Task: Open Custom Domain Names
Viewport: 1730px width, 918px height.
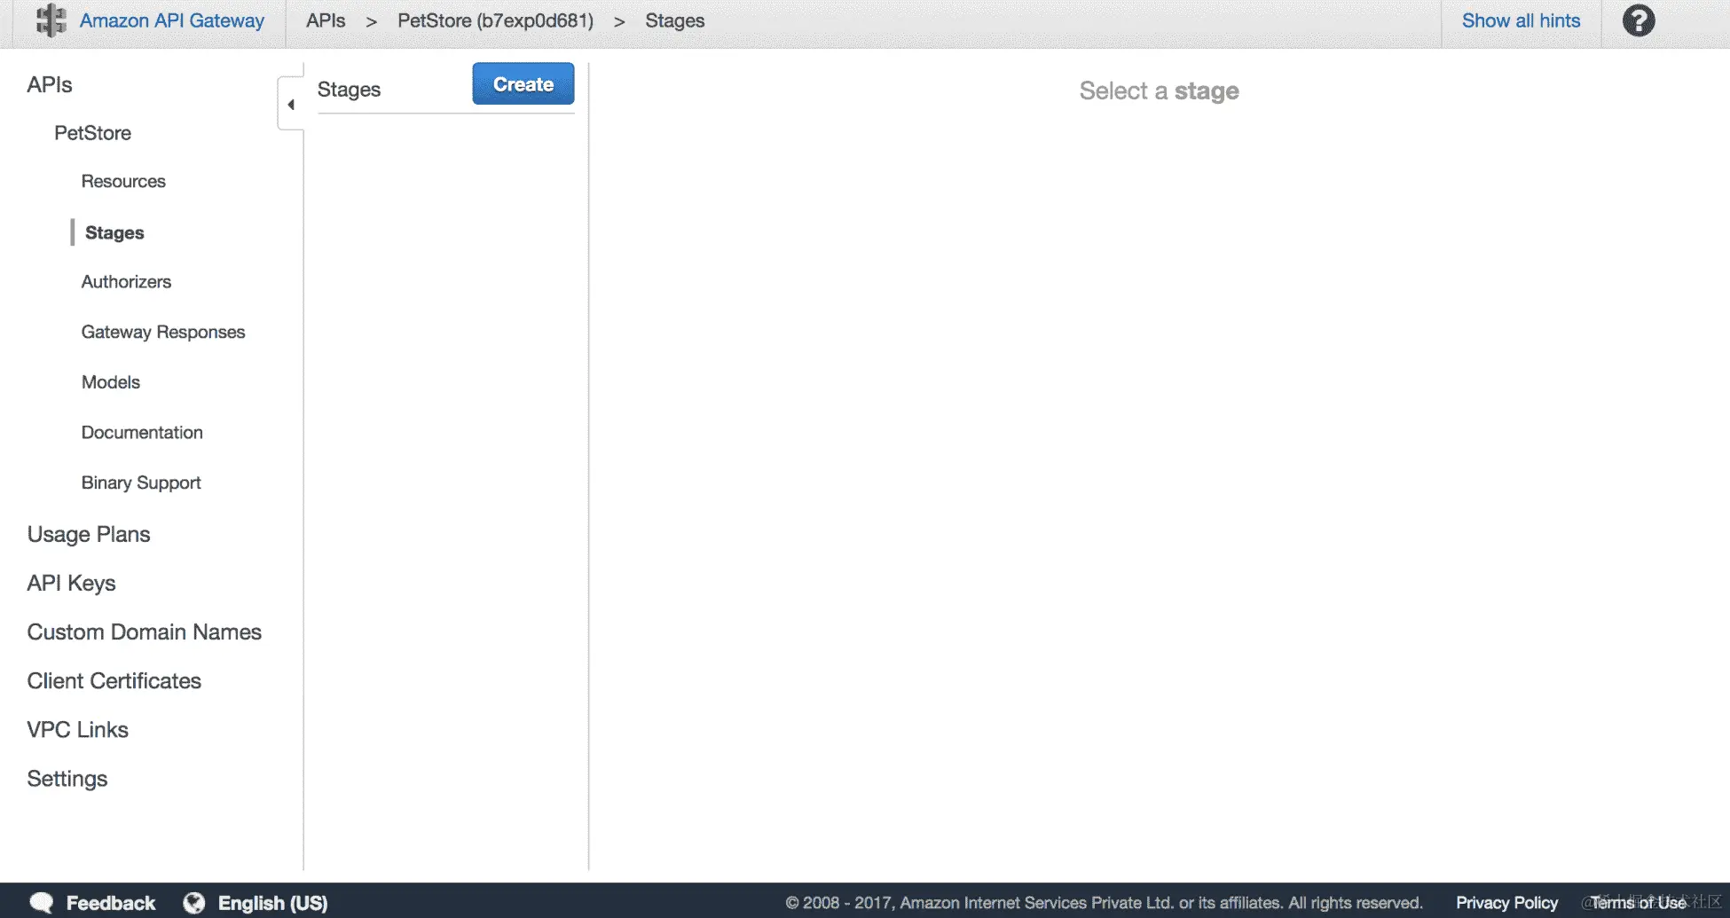Action: 145,632
